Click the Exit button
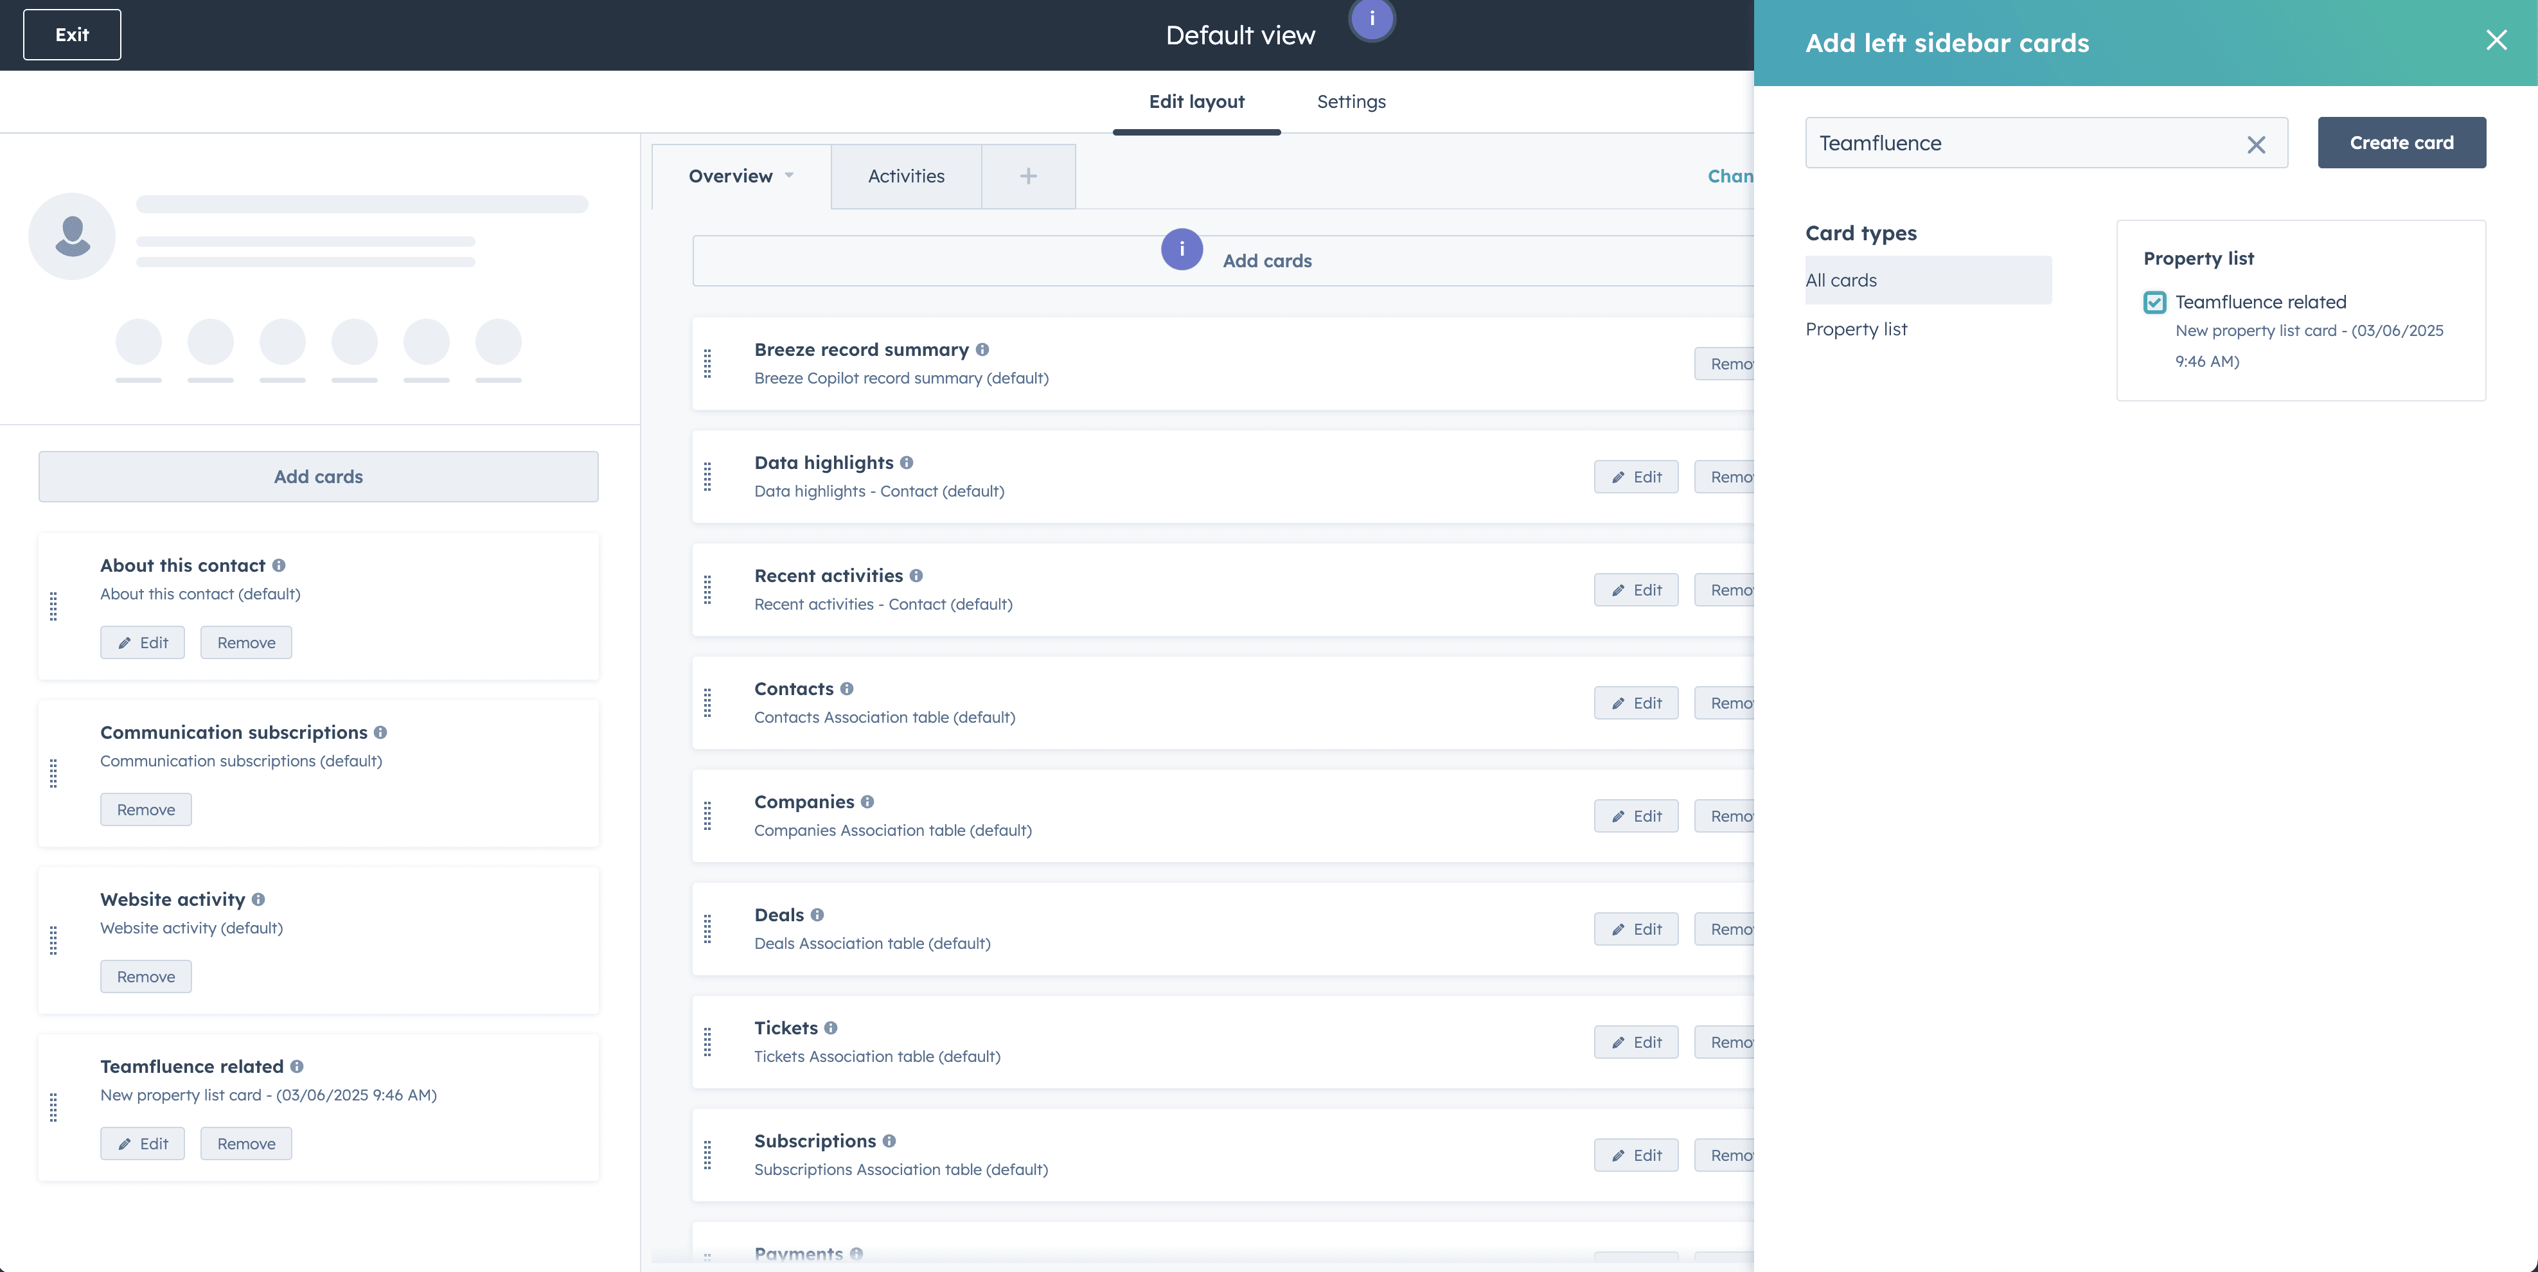Image resolution: width=2538 pixels, height=1272 pixels. tap(72, 35)
